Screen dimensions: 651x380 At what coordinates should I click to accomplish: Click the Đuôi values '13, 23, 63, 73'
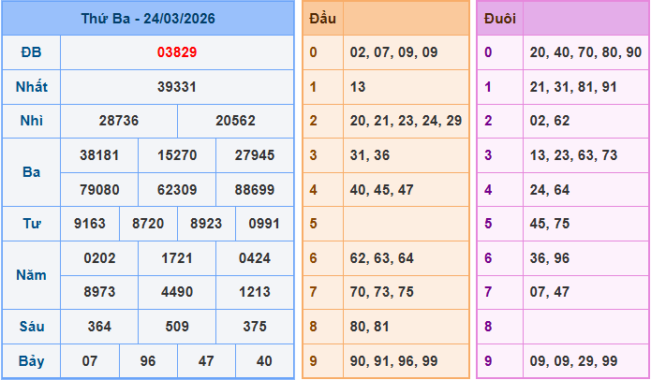574,155
